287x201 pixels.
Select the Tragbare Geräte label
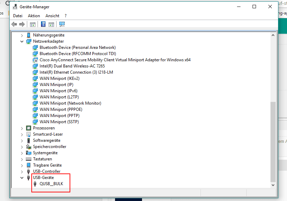(48, 165)
